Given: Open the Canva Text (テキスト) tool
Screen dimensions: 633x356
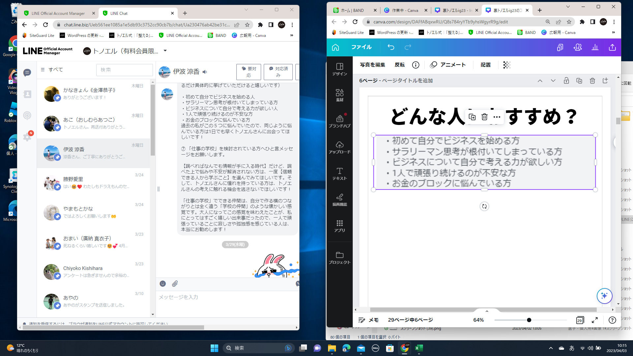Looking at the screenshot, I should click(340, 173).
